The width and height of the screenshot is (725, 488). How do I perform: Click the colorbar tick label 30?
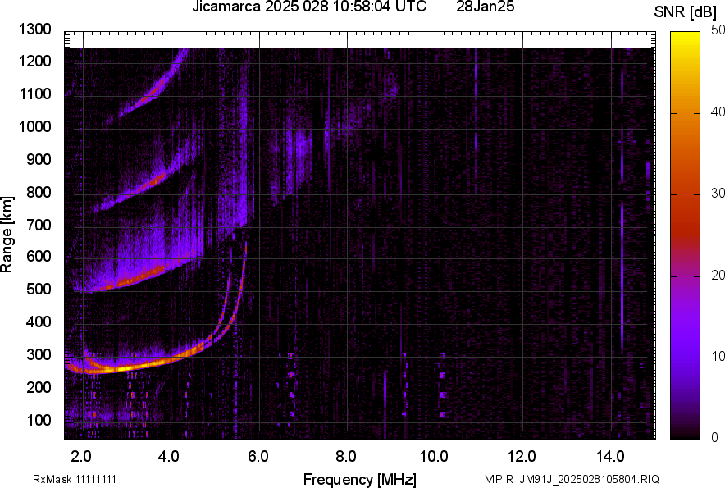718,194
